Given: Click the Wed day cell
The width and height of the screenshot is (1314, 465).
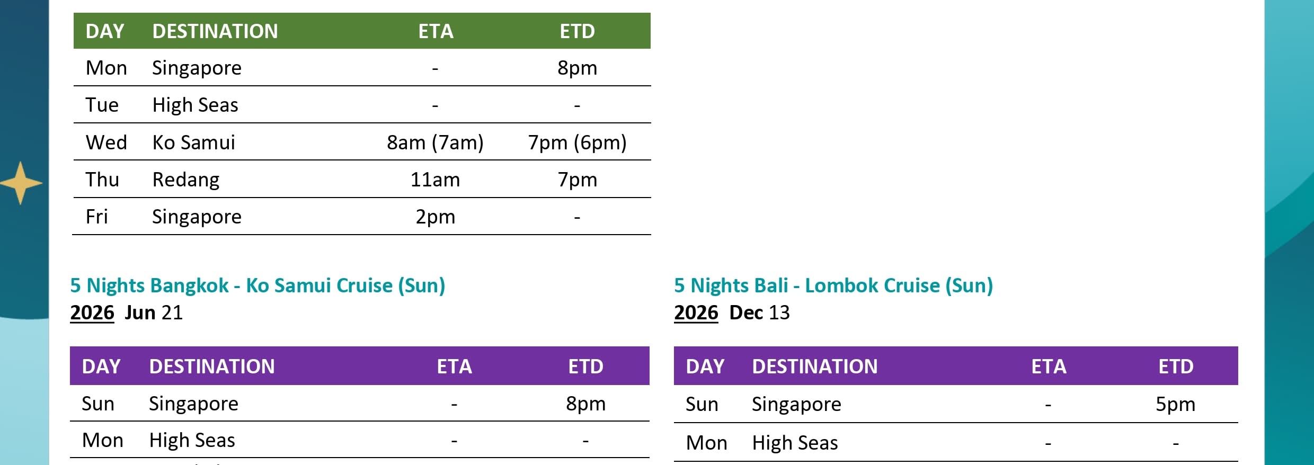Looking at the screenshot, I should 106,142.
